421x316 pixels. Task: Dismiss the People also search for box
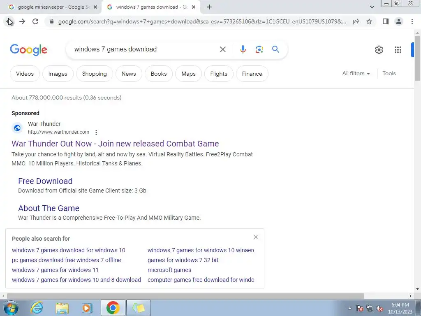[256, 237]
